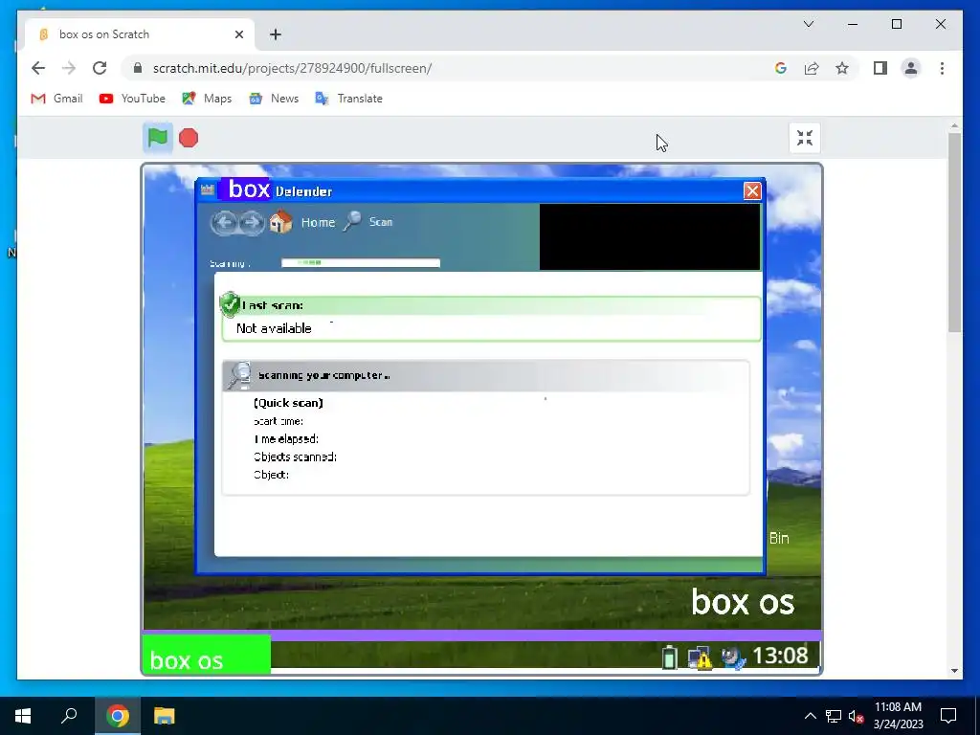Click the 'Not available' text
Viewport: 980px width, 735px height.
pos(274,328)
